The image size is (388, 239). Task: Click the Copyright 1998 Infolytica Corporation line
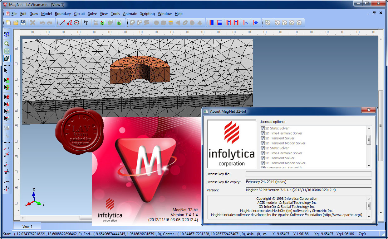click(x=287, y=199)
